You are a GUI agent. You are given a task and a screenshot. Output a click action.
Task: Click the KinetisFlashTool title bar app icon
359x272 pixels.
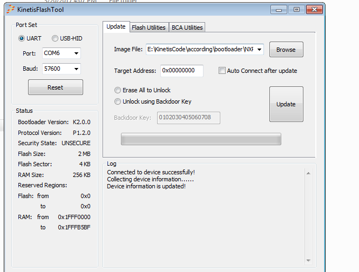pos(11,9)
